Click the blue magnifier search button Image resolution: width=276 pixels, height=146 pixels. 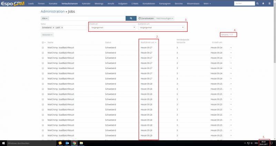[131, 18]
